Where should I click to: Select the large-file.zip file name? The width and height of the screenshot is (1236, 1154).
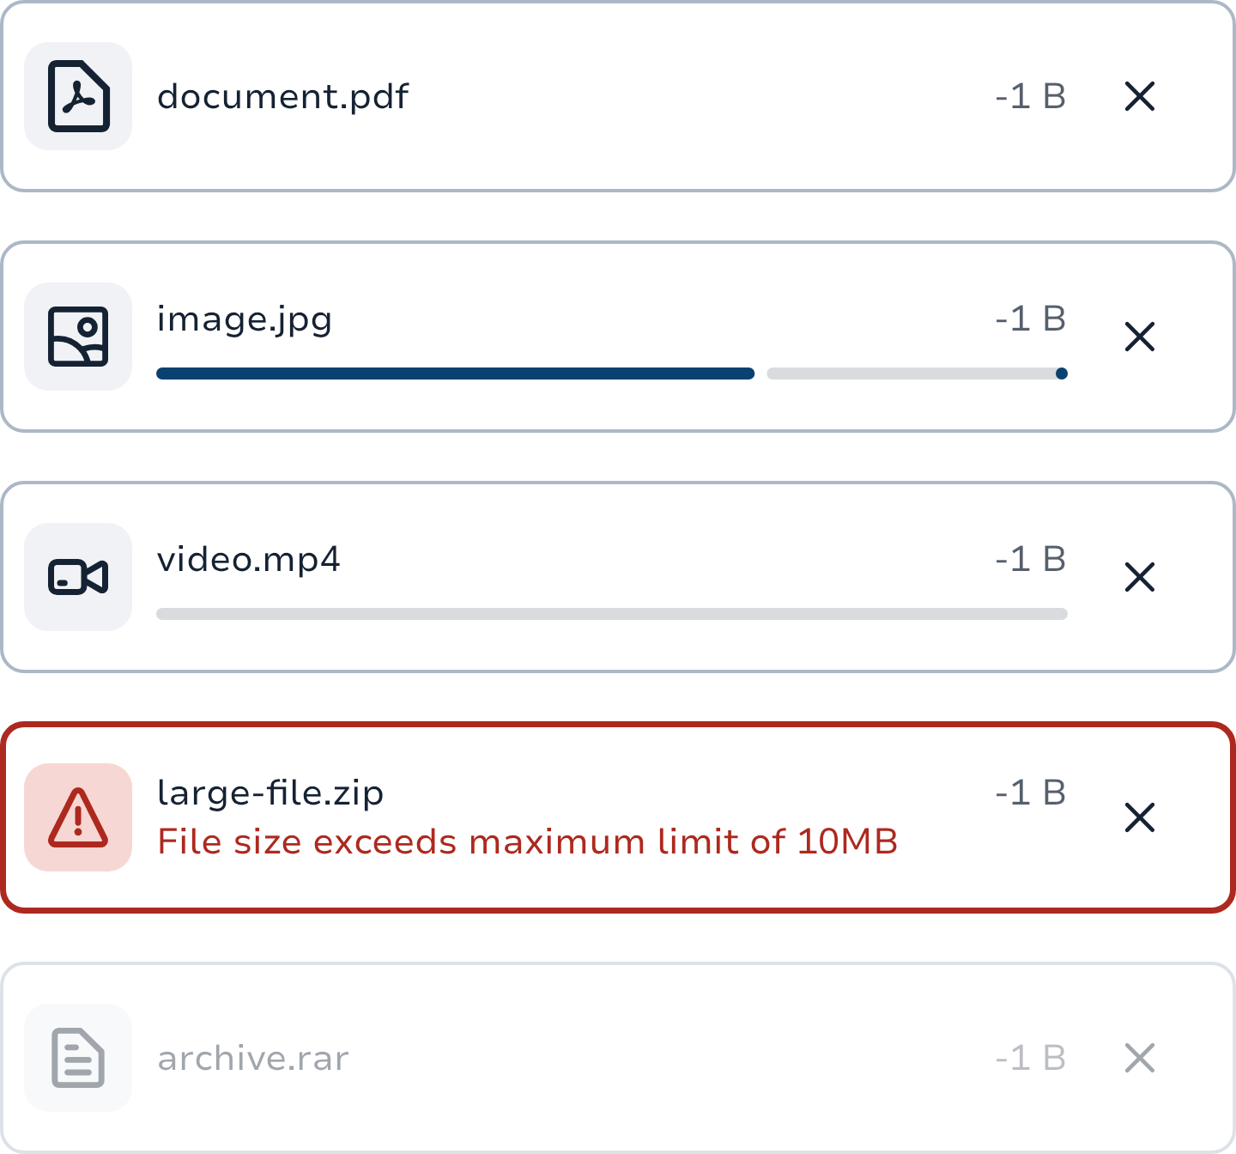(x=270, y=793)
